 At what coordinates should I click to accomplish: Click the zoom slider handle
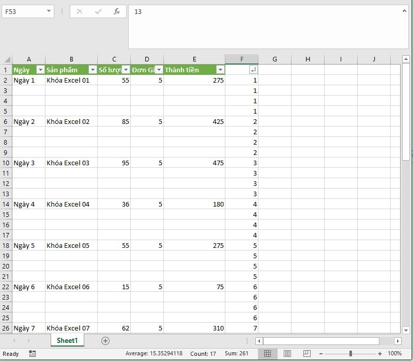[x=350, y=354]
